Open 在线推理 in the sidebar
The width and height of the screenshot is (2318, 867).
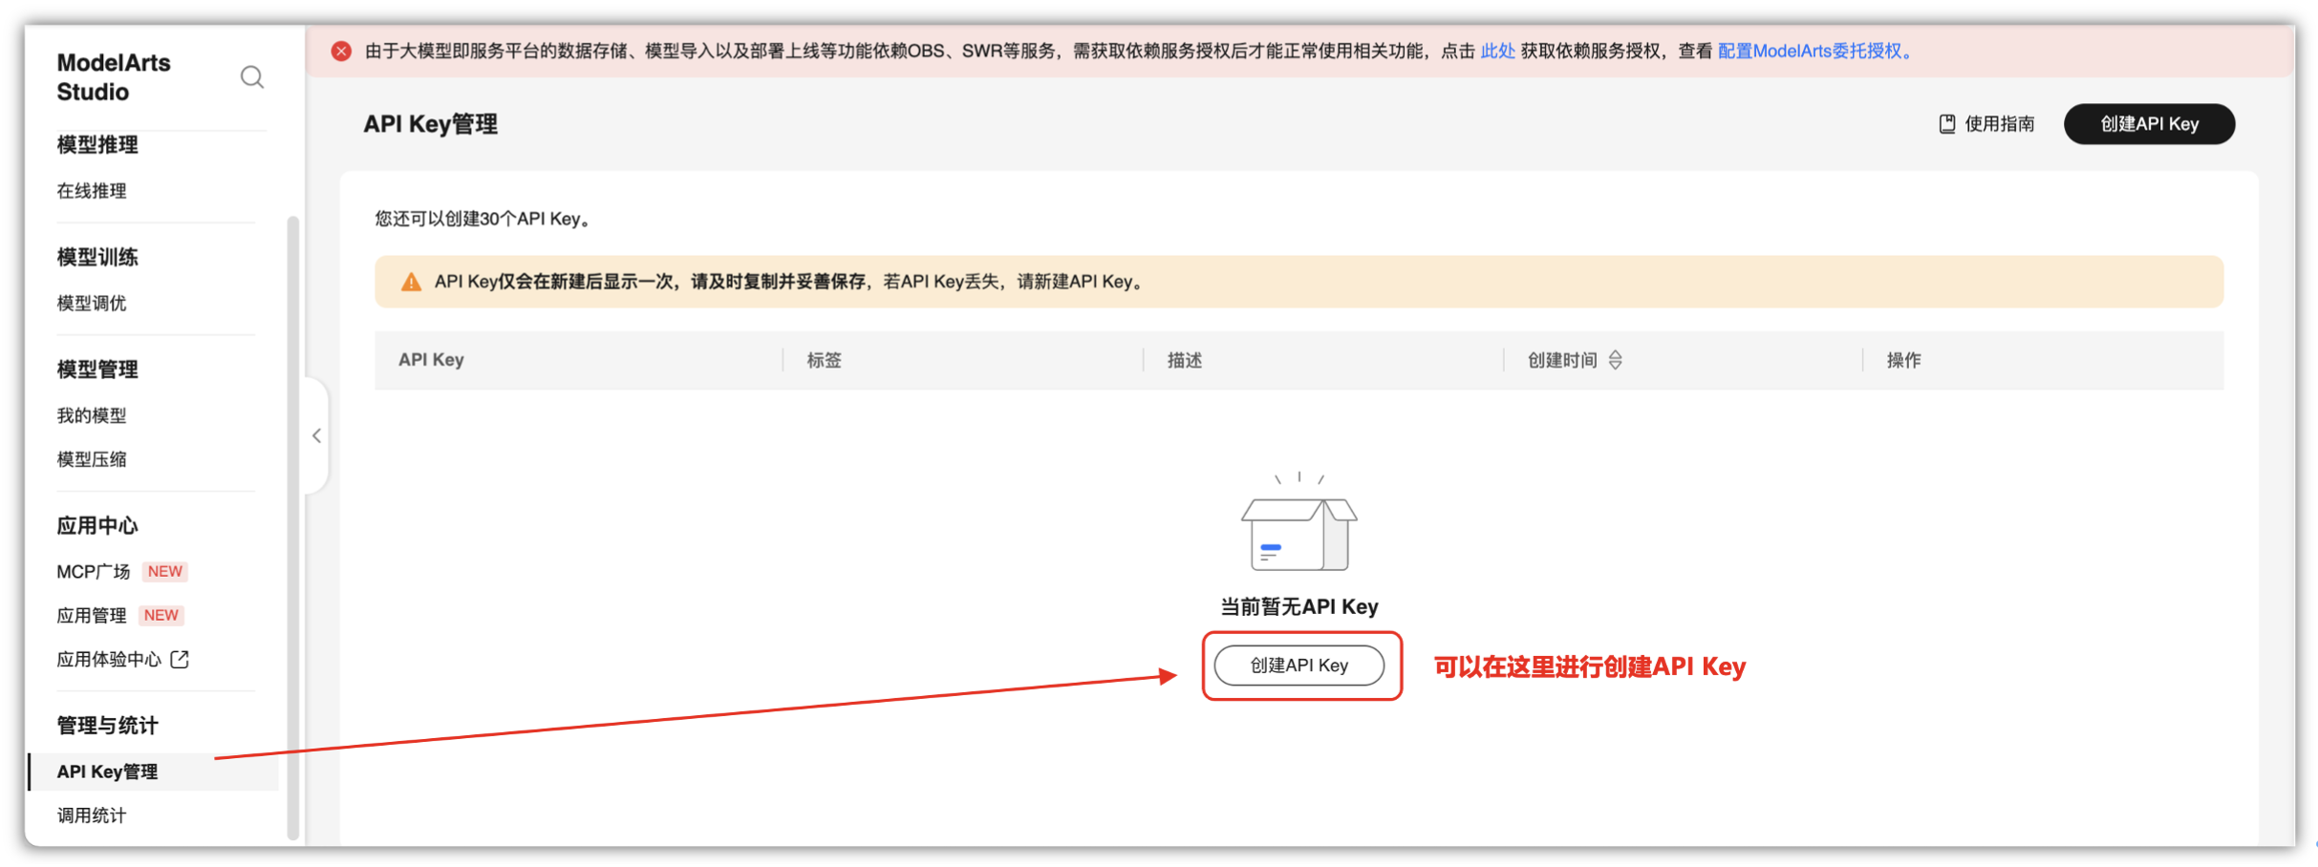92,191
